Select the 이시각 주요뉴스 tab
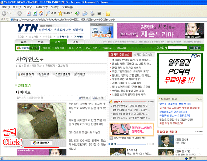 coord(120,54)
